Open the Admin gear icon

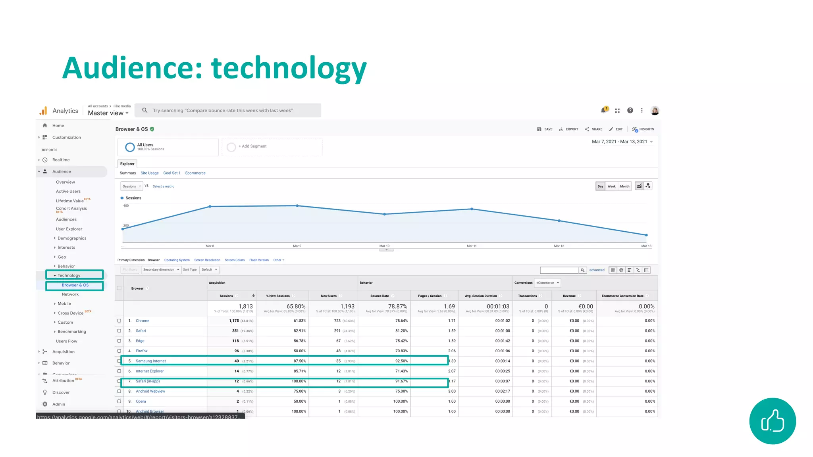(45, 404)
